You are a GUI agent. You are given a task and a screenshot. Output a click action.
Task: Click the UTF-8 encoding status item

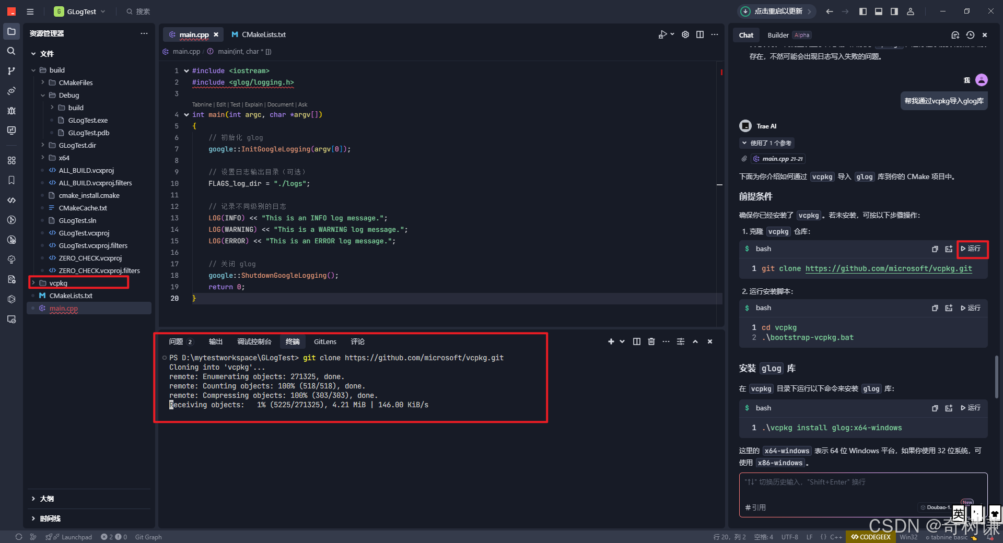(x=790, y=537)
